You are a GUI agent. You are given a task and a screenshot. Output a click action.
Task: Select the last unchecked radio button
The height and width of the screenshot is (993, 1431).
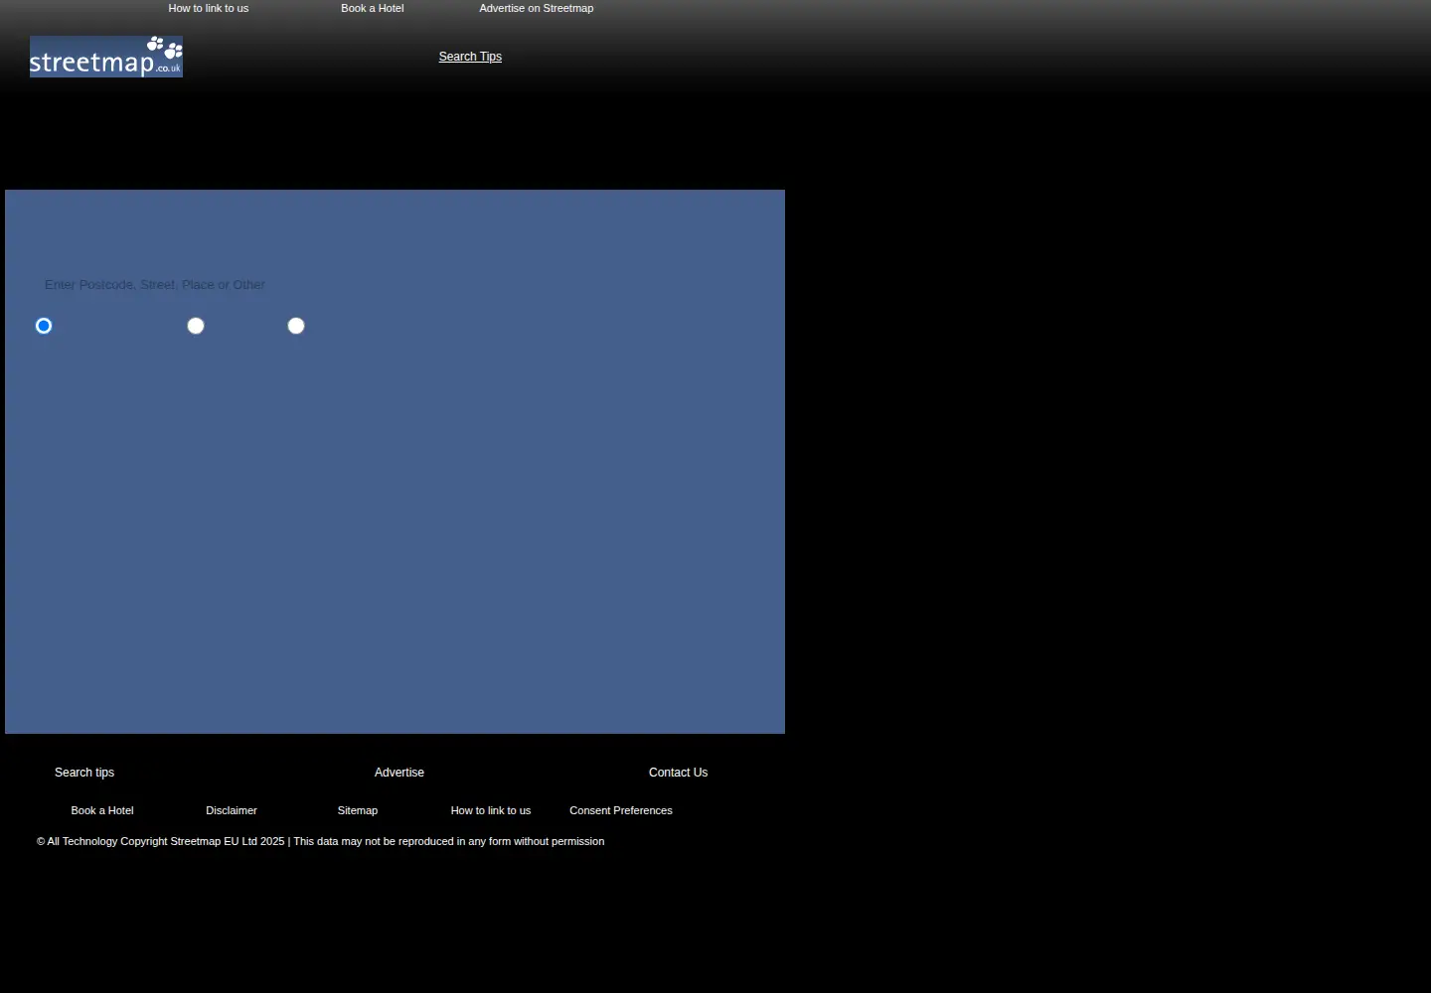[296, 326]
